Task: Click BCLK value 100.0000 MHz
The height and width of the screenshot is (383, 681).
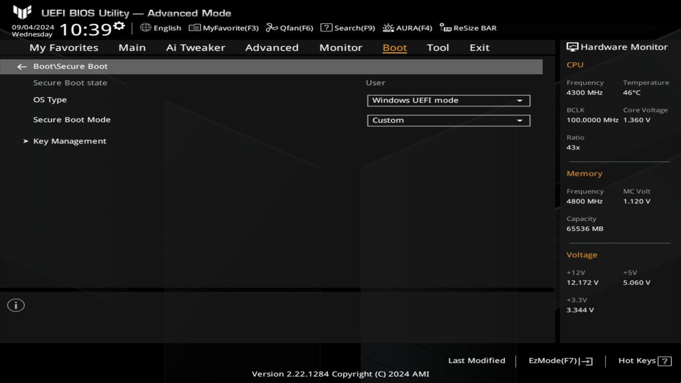Action: coord(593,120)
